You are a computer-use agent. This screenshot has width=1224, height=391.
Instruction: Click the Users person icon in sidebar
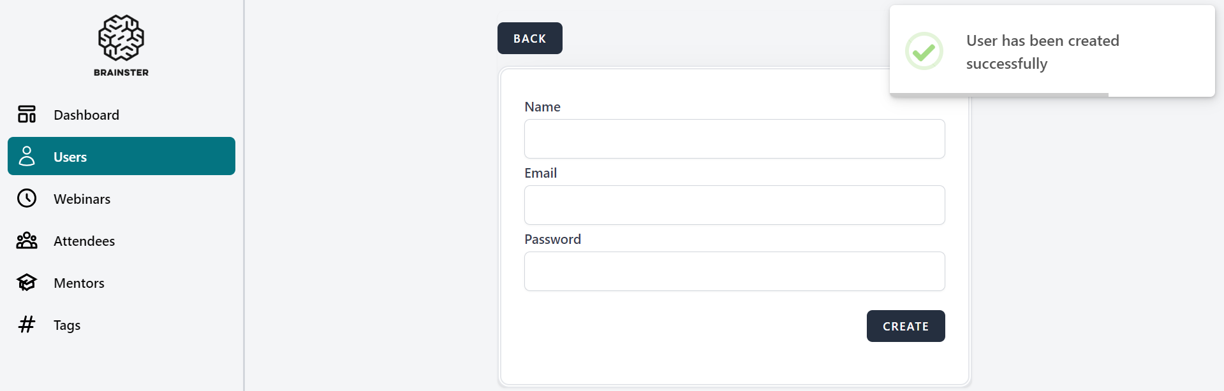pyautogui.click(x=27, y=157)
